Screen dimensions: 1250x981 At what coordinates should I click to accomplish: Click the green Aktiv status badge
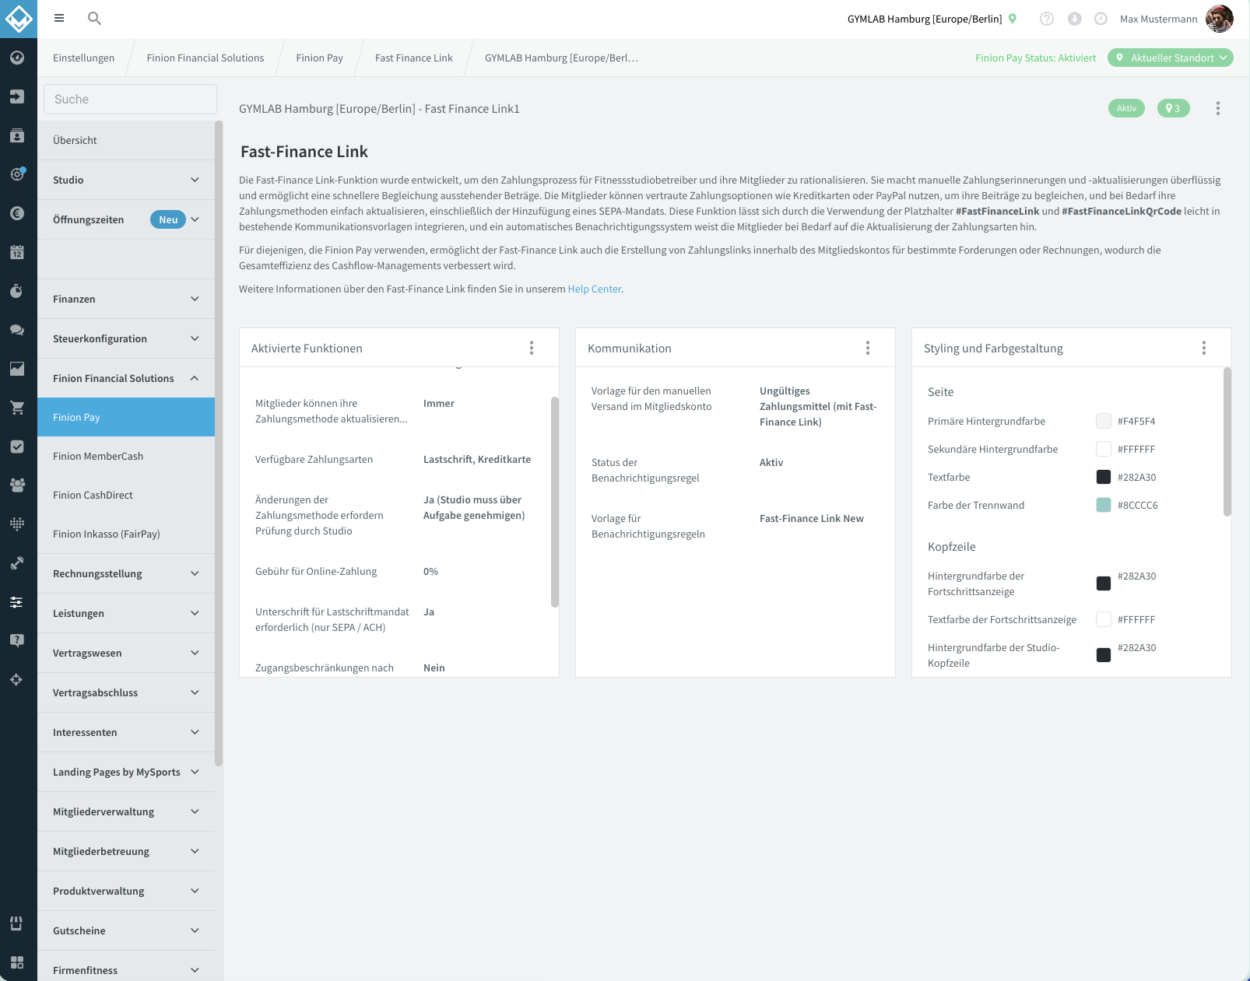pyautogui.click(x=1126, y=108)
